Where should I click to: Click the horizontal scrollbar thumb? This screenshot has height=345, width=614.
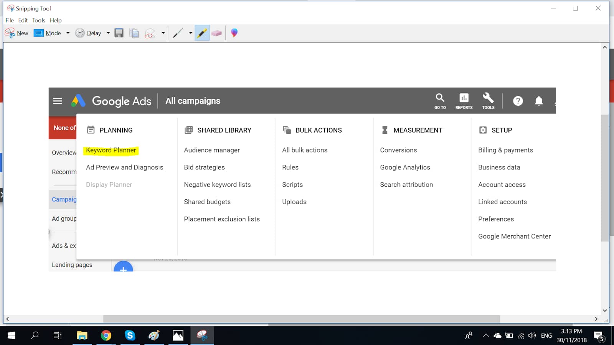[x=302, y=319]
